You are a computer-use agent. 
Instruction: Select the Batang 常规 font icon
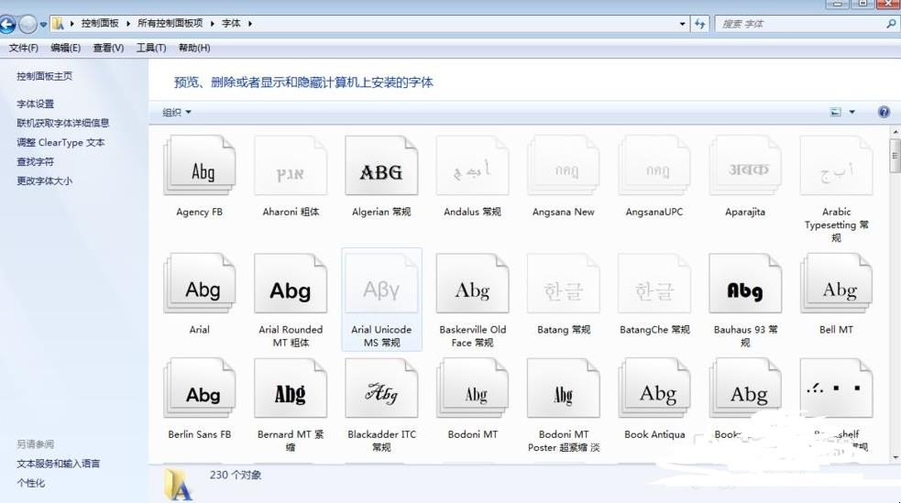coord(563,287)
